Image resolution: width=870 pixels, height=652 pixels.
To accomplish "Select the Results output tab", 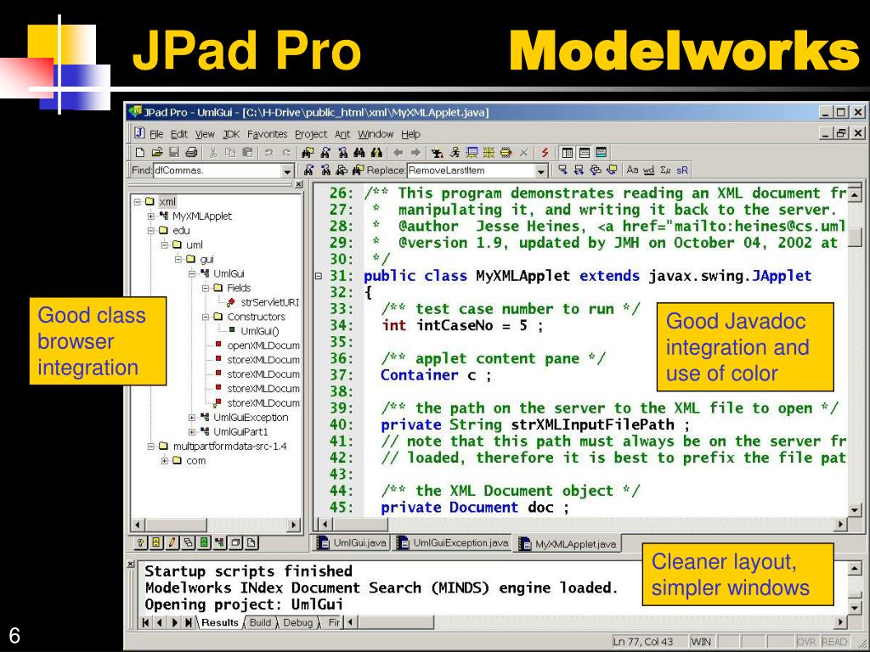I will 220,622.
